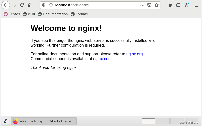The width and height of the screenshot is (202, 126).
Task: Open the Centos bookmark
Action: click(12, 14)
